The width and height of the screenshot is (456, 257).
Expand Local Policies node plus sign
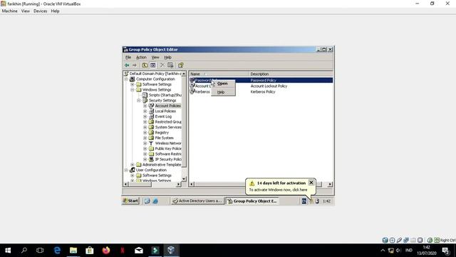tap(145, 111)
